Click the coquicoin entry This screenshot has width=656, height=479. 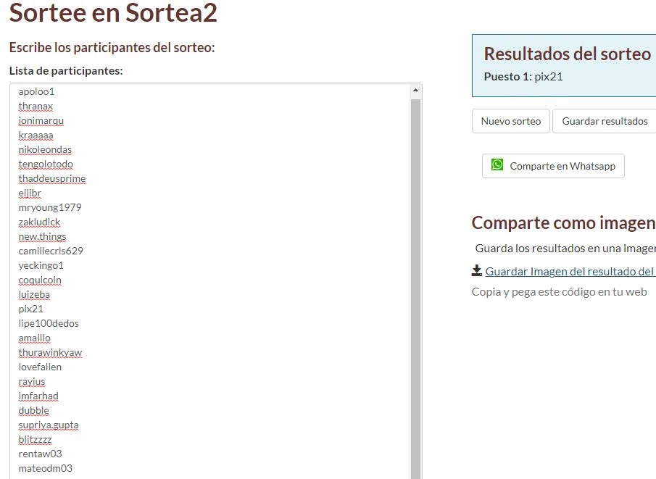(40, 280)
